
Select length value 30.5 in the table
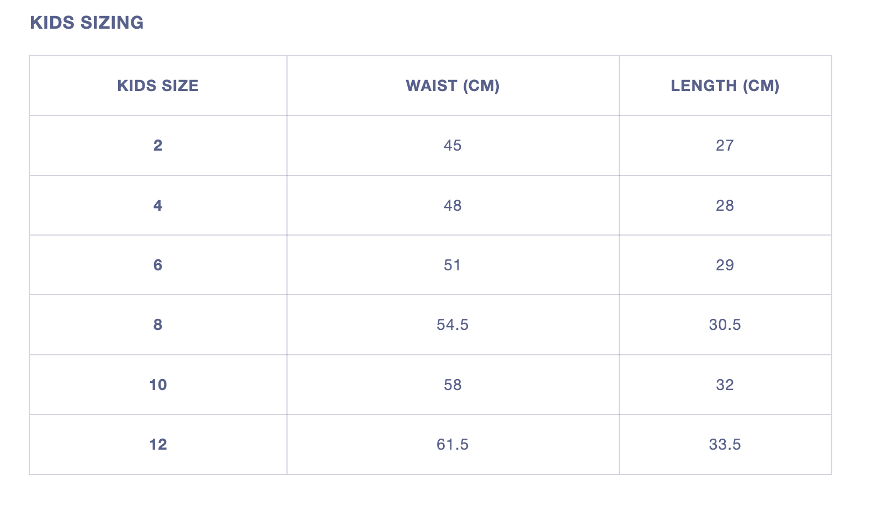[x=725, y=325]
